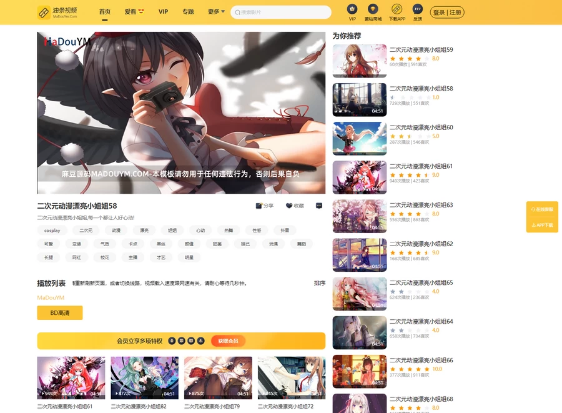Click the fourth privilege icon in member banner
Screen dimensions: 562x413
pos(200,341)
